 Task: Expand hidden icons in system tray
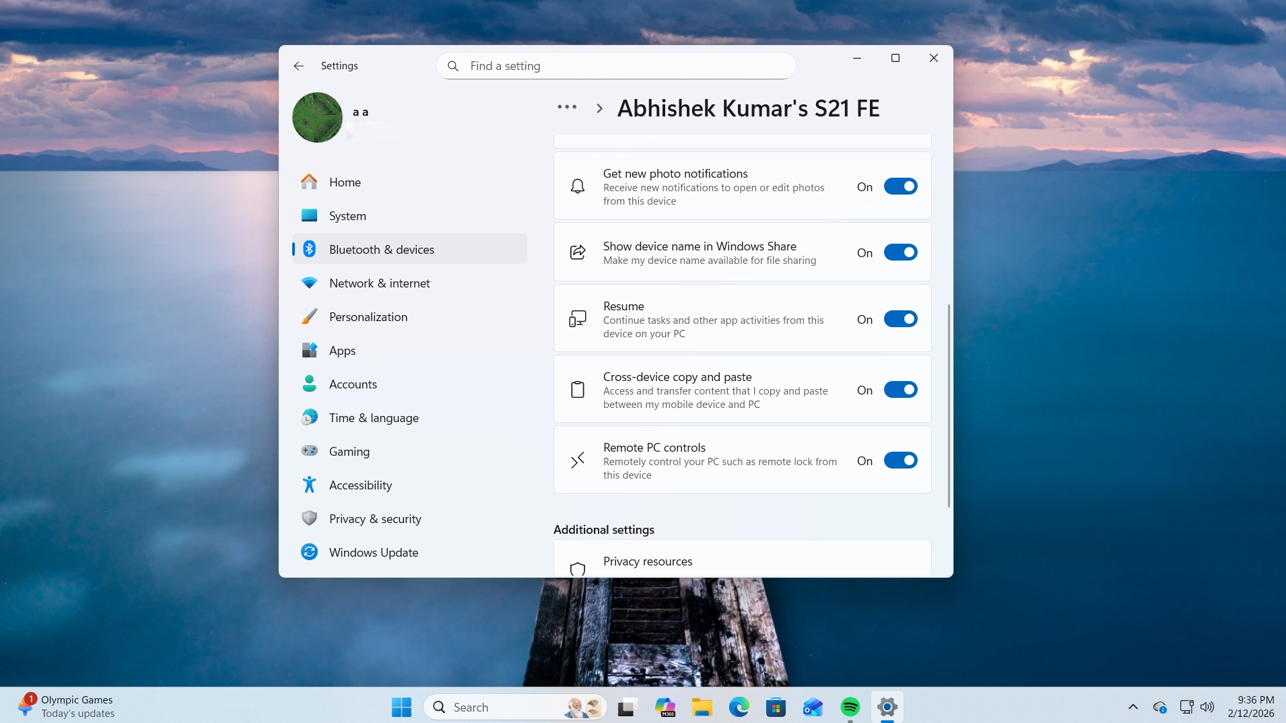coord(1132,707)
